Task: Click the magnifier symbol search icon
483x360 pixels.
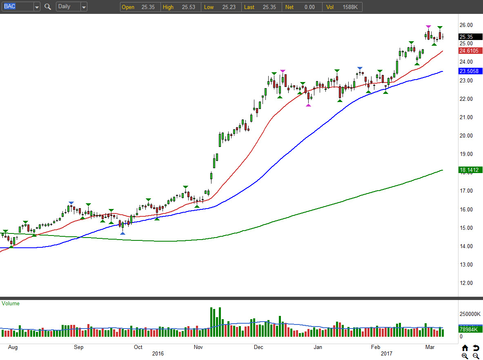Action: click(48, 7)
